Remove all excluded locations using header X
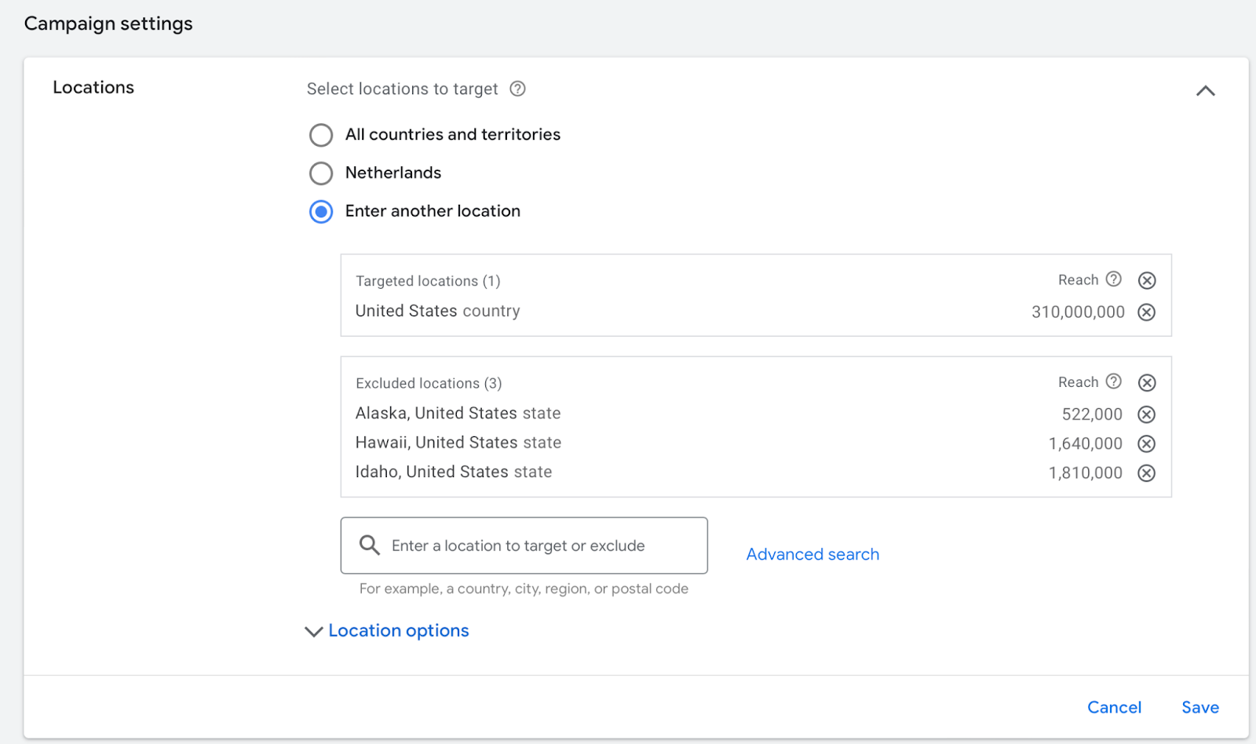The height and width of the screenshot is (744, 1256). coord(1147,383)
